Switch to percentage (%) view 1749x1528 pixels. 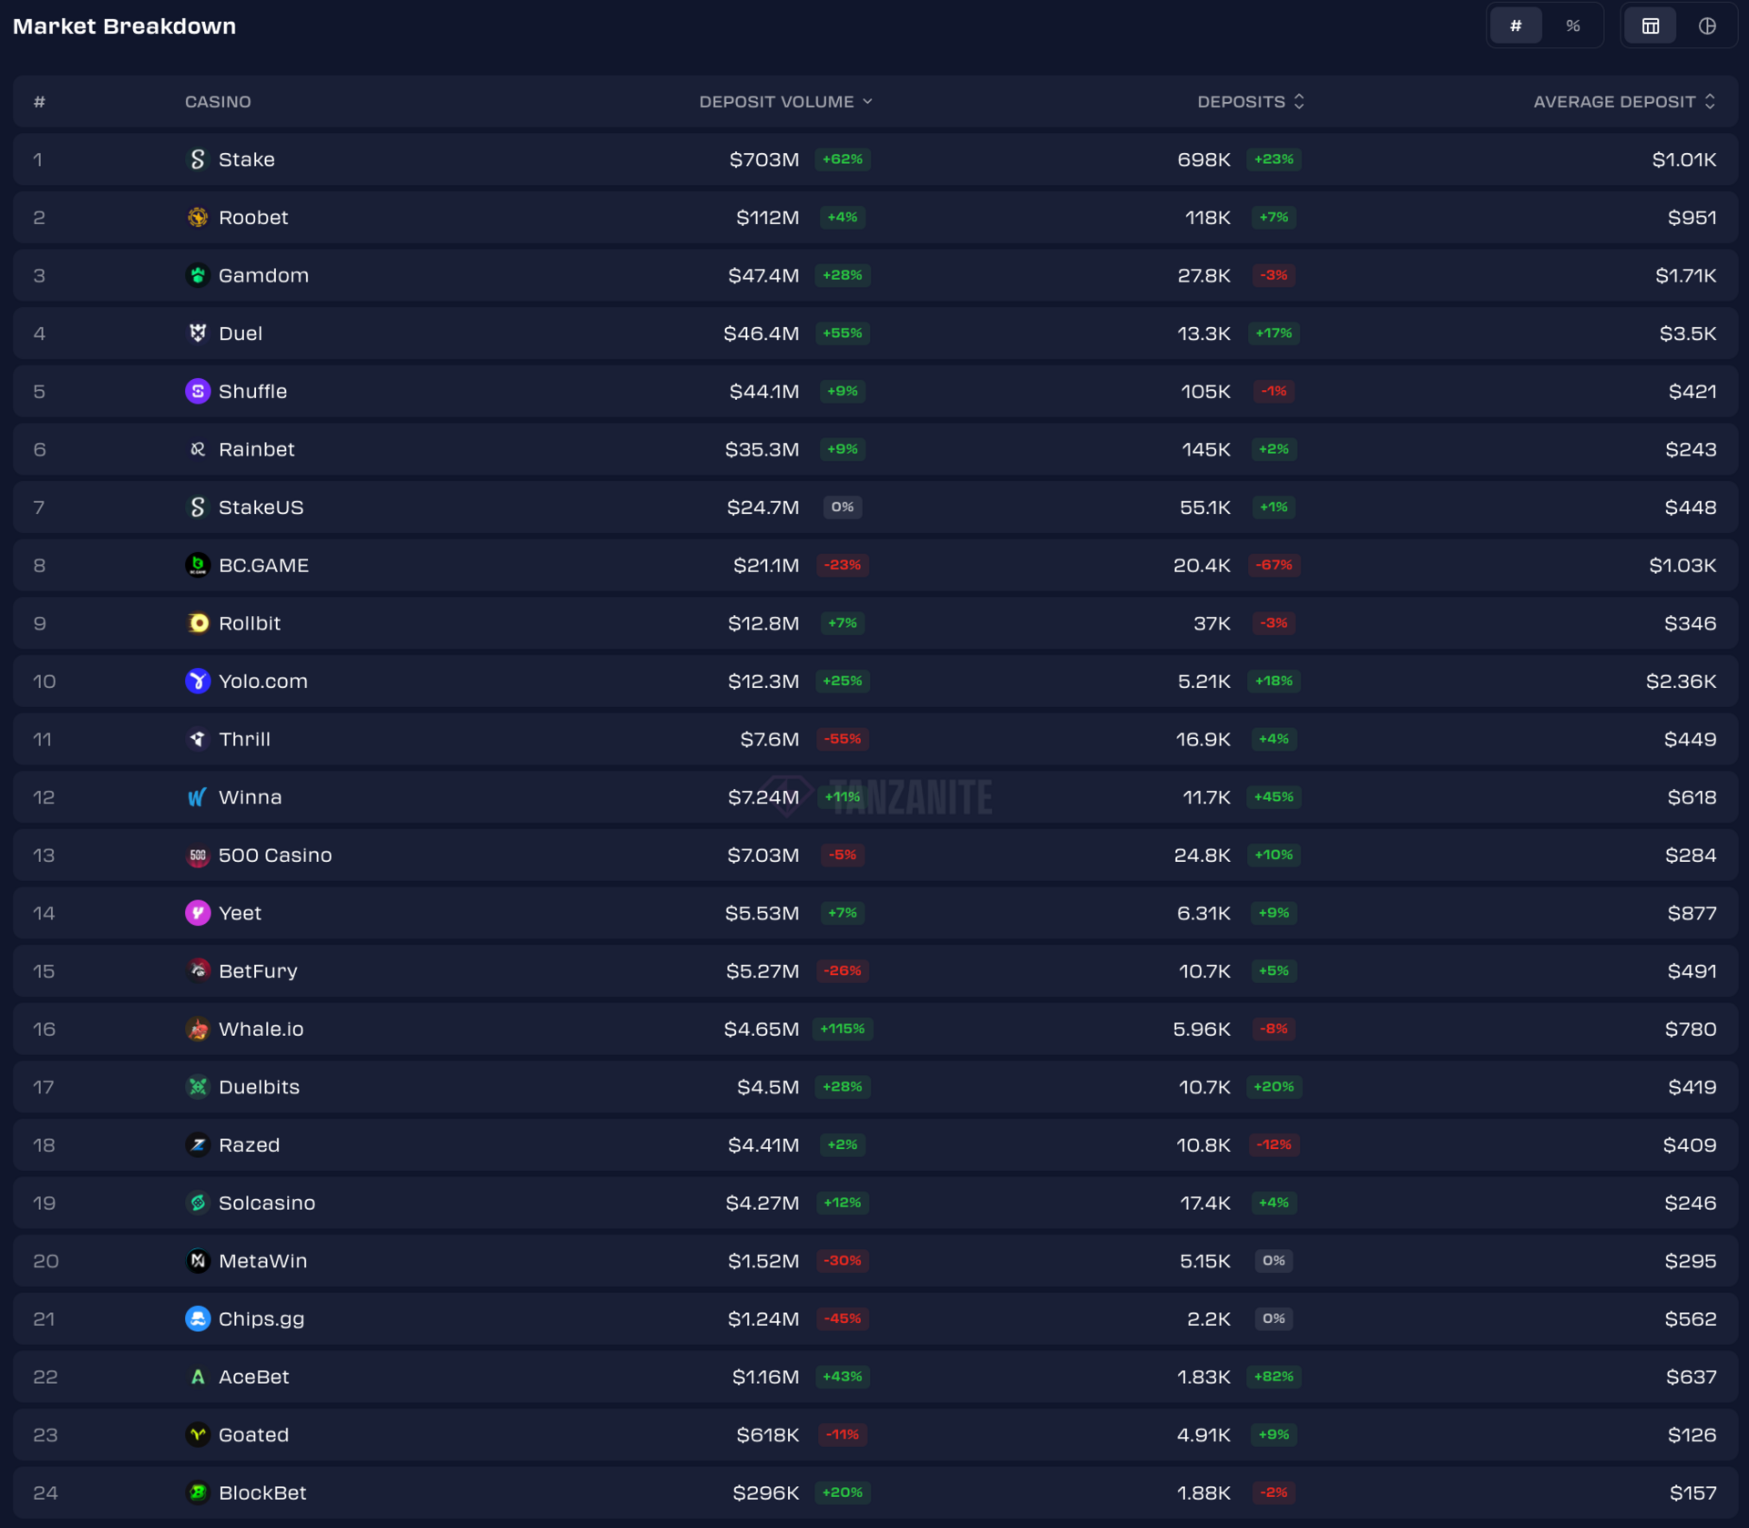(1572, 26)
